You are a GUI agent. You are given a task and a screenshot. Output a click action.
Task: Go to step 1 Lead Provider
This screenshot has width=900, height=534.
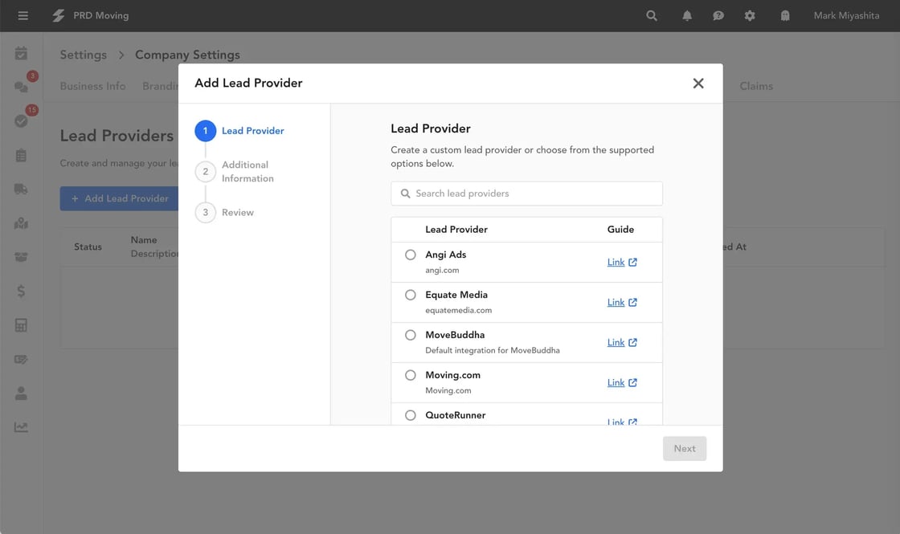[x=240, y=131]
